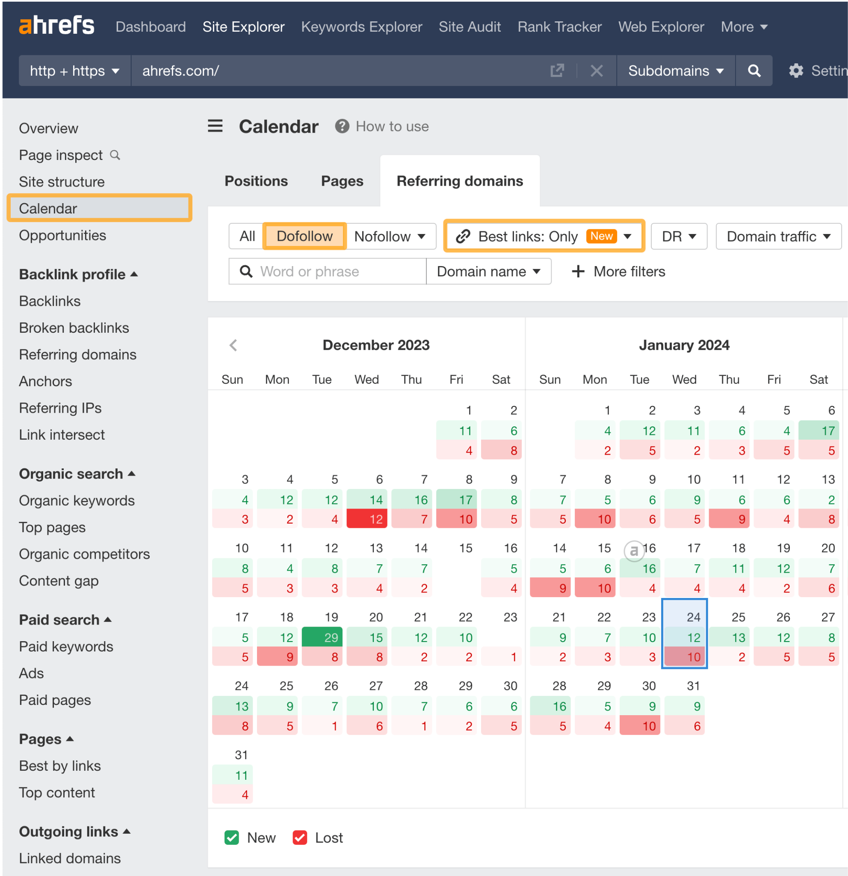Click the clear URL X icon
This screenshot has width=848, height=876.
pos(596,71)
